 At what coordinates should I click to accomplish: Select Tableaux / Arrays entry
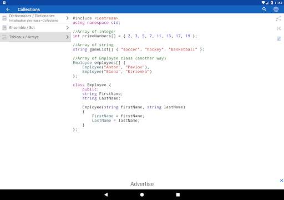tap(35, 37)
